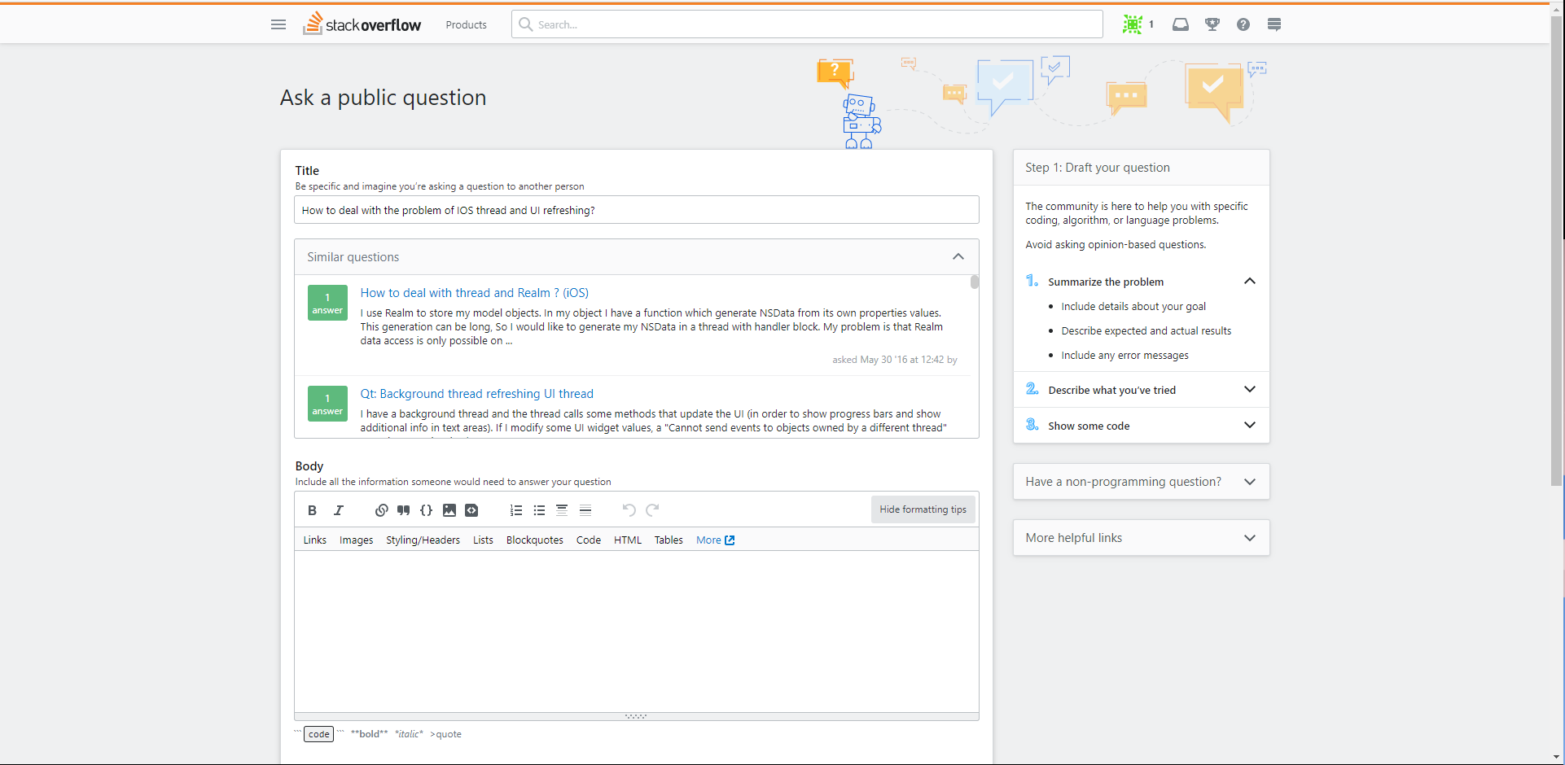Show the Code formatting tips tab
Image resolution: width=1565 pixels, height=765 pixels.
pyautogui.click(x=589, y=540)
